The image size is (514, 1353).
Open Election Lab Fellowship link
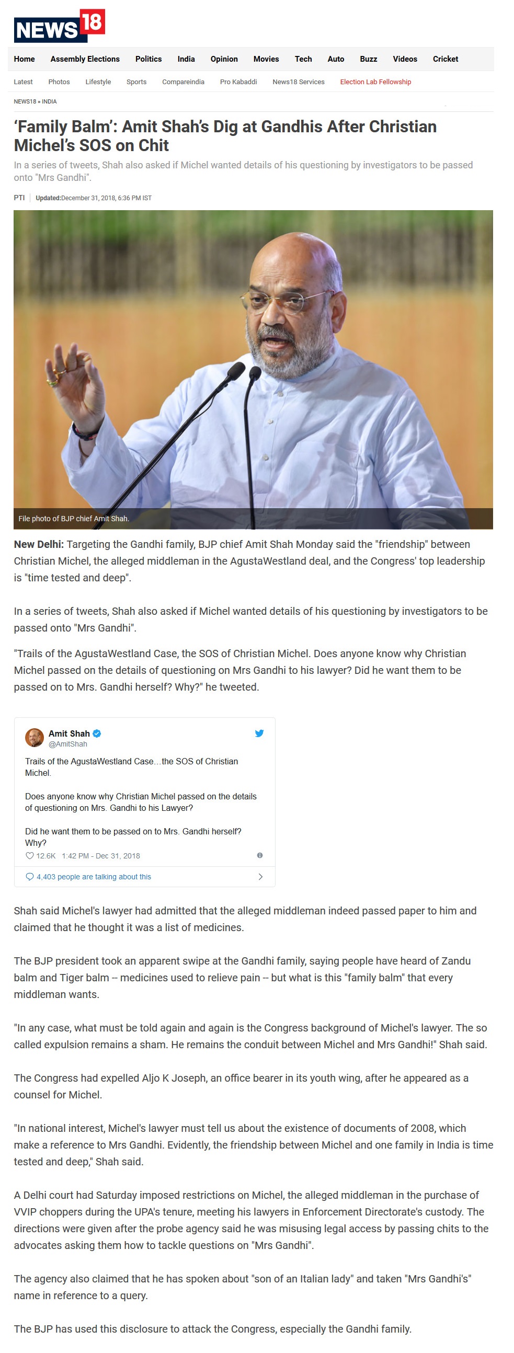(x=376, y=82)
